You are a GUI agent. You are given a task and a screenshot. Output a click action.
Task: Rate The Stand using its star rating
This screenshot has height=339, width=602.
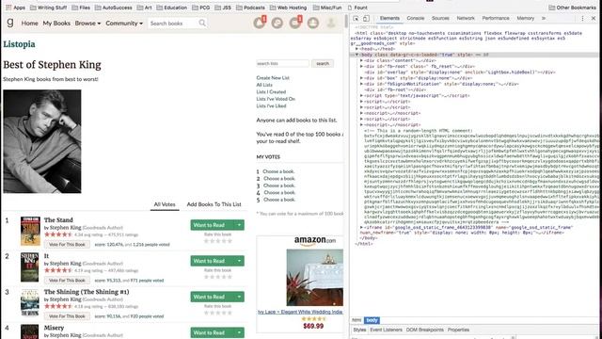(x=217, y=241)
